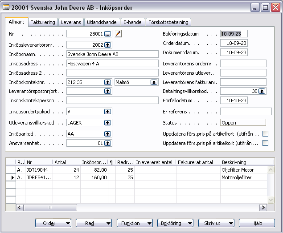Click the Inlevererat antal column header
283x233 pixels.
tap(155, 162)
